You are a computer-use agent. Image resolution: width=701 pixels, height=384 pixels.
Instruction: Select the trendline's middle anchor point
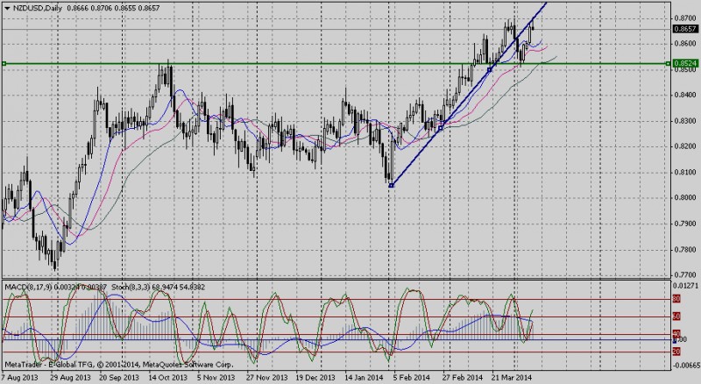(442, 125)
